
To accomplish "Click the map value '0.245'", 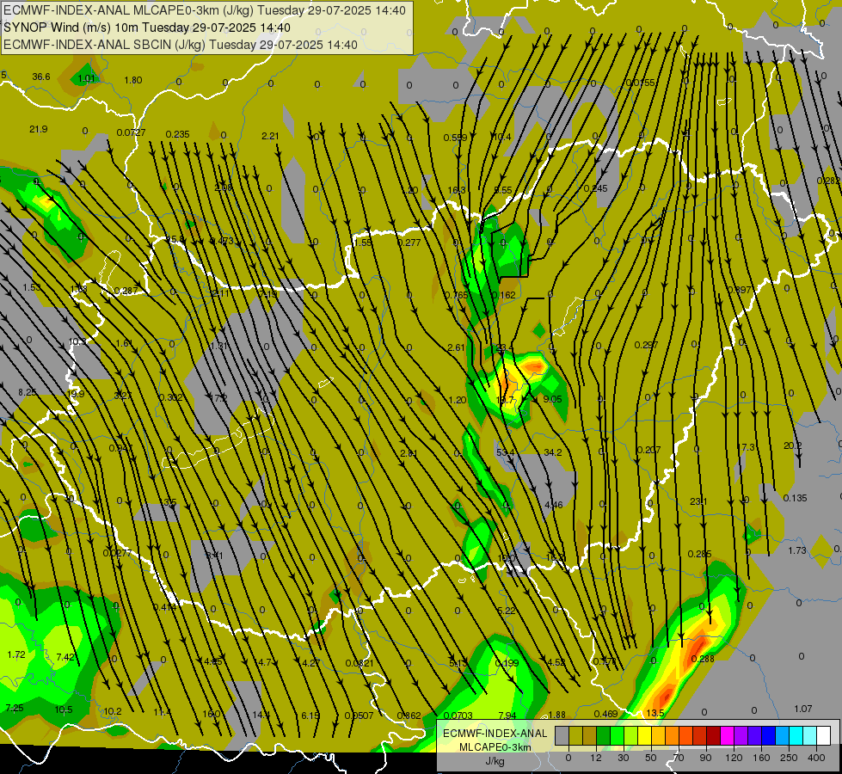I will (595, 188).
